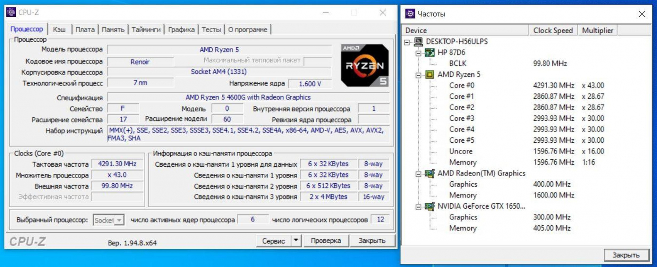Collapse the AMD Ryzen 5 tree node
657x267 pixels.
point(418,75)
